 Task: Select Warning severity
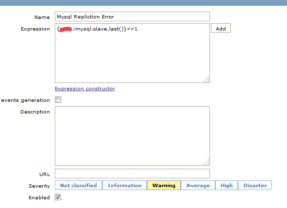tap(164, 185)
